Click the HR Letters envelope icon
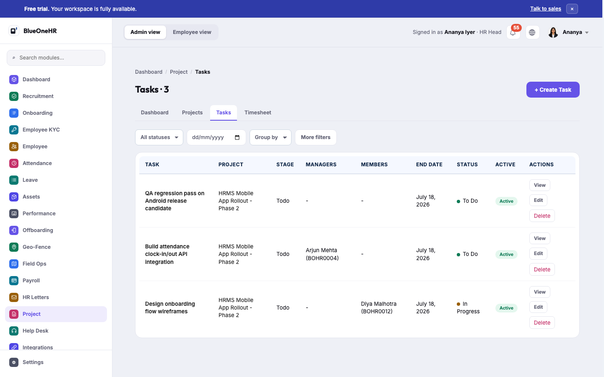 pos(14,297)
